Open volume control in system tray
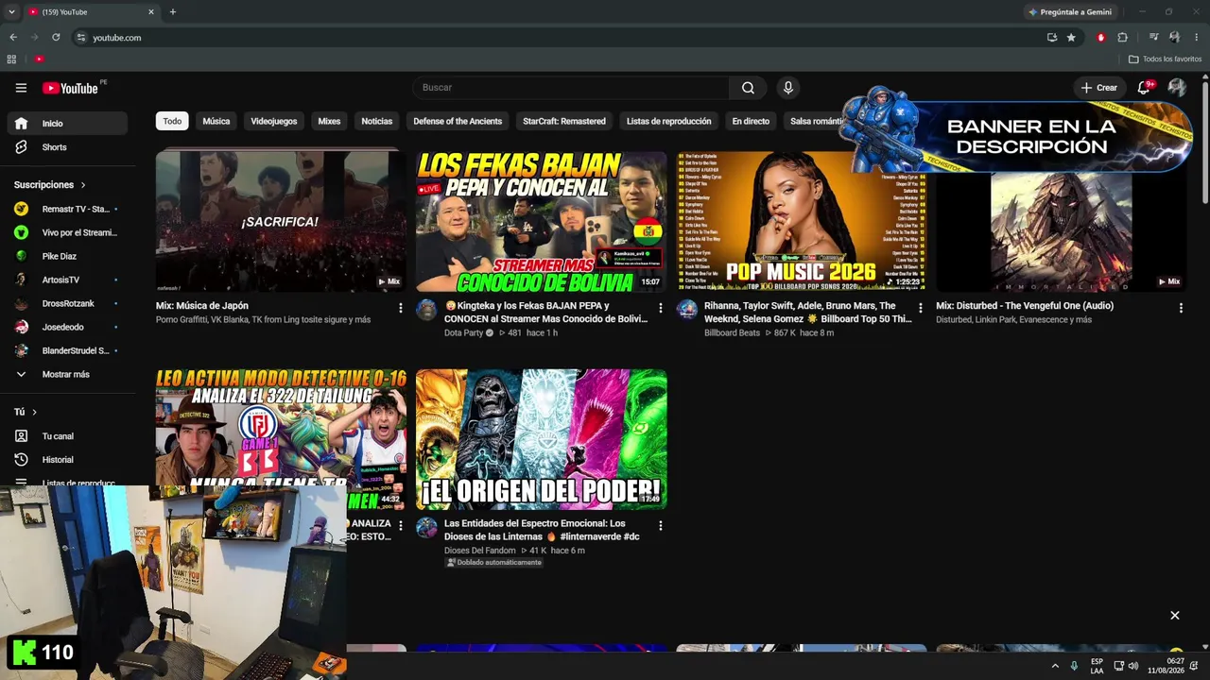This screenshot has width=1210, height=680. 1133,667
